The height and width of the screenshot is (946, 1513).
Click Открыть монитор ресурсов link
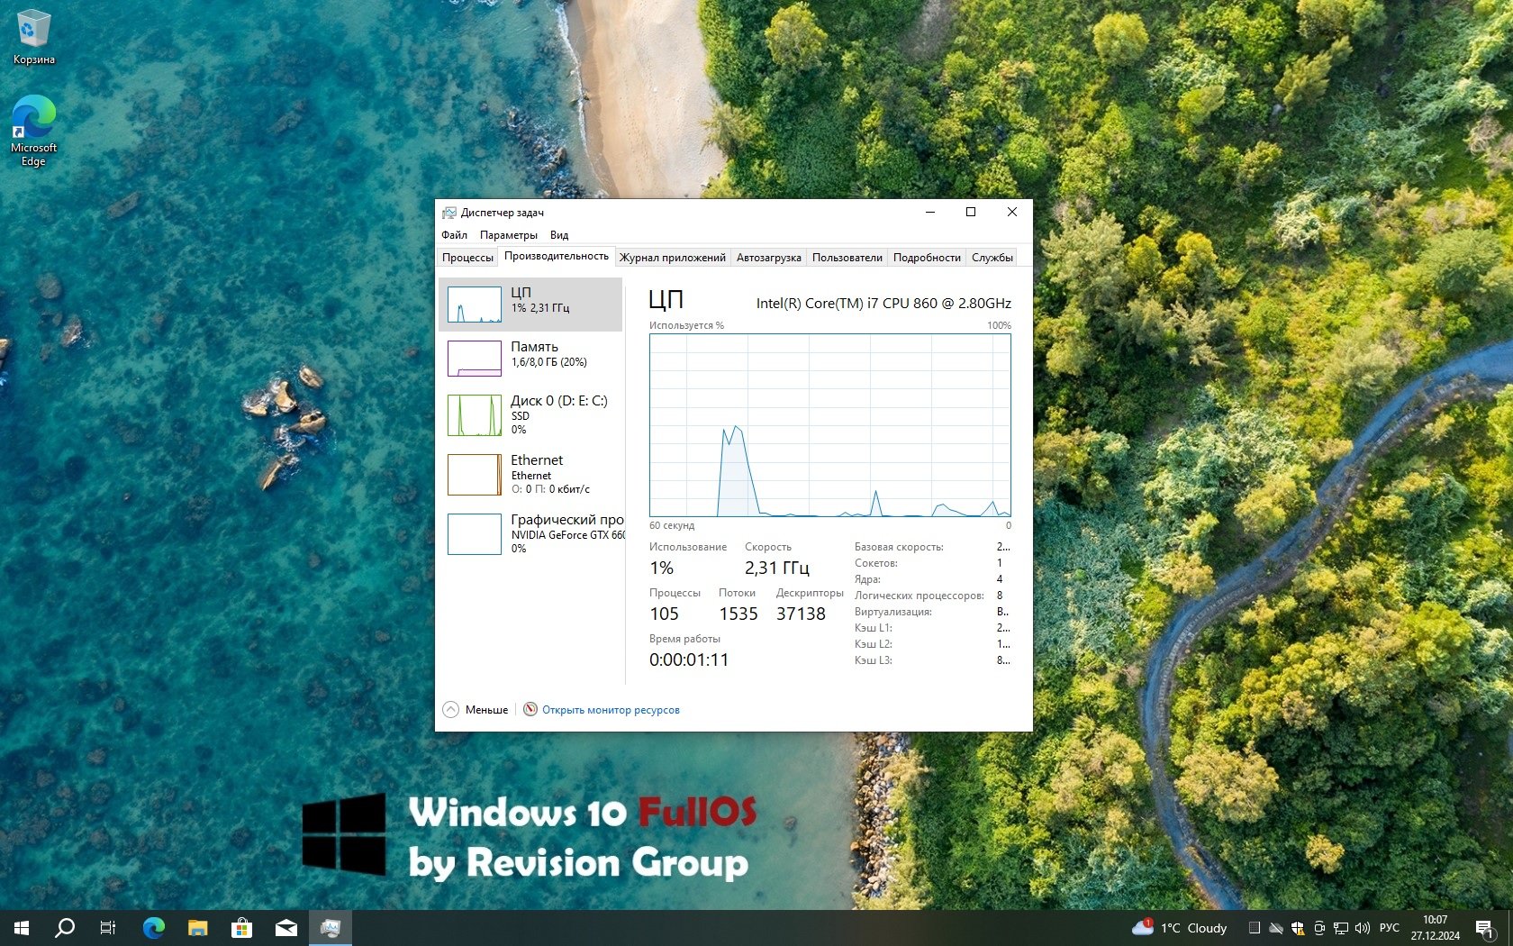610,710
